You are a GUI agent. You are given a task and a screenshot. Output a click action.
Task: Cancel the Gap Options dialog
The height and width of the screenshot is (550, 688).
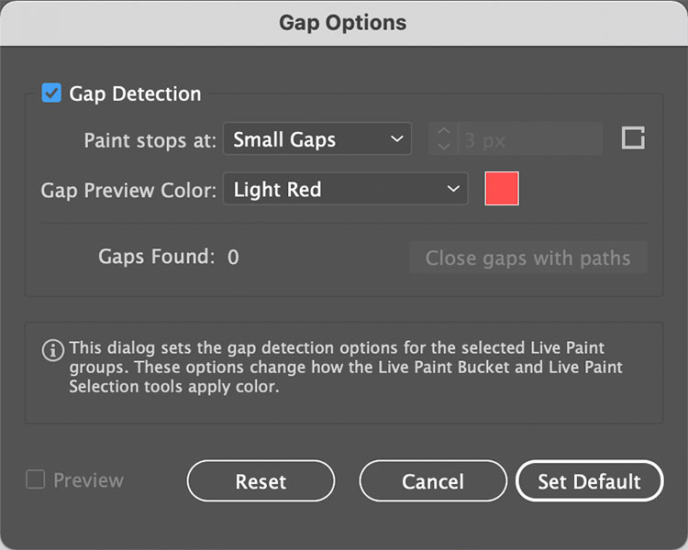tap(433, 481)
